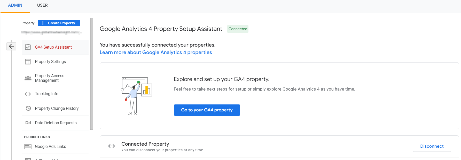461x160 pixels.
Task: Disconnect the connected property
Action: [432, 146]
